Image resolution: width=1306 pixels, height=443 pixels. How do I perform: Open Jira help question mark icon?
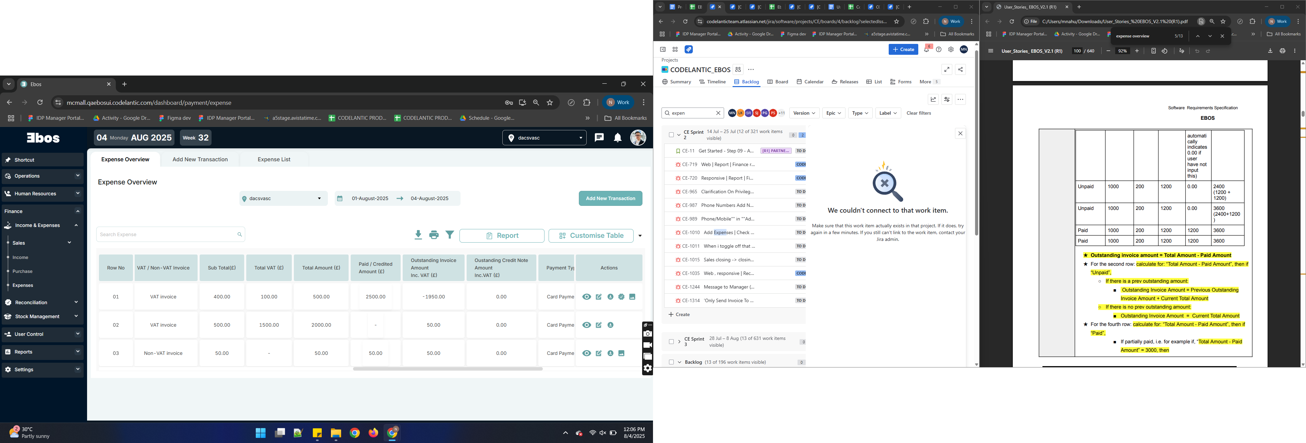[x=939, y=49]
